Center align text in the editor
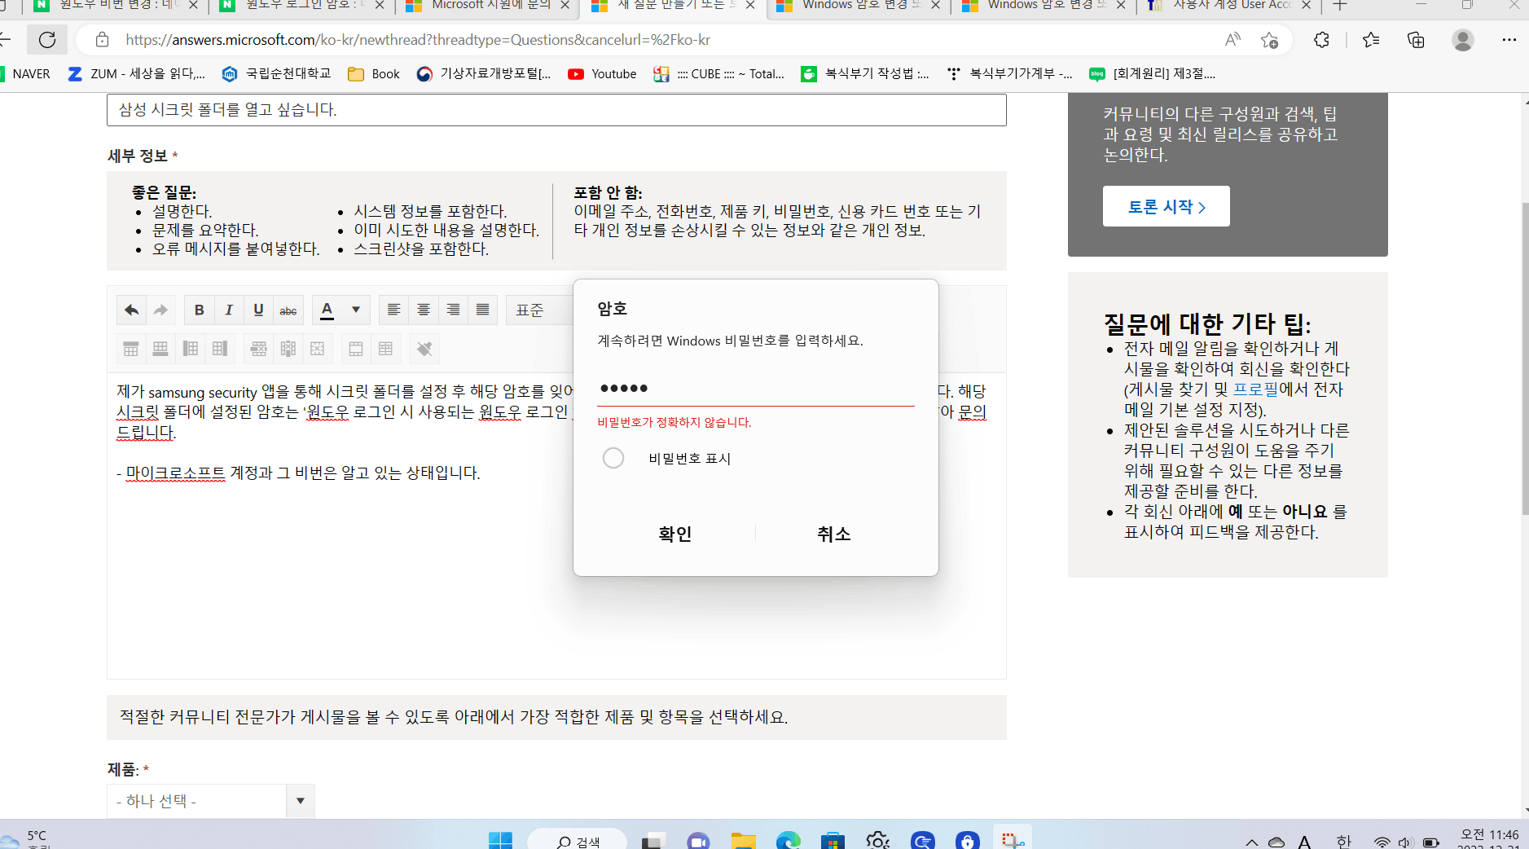1529x849 pixels. 424,310
